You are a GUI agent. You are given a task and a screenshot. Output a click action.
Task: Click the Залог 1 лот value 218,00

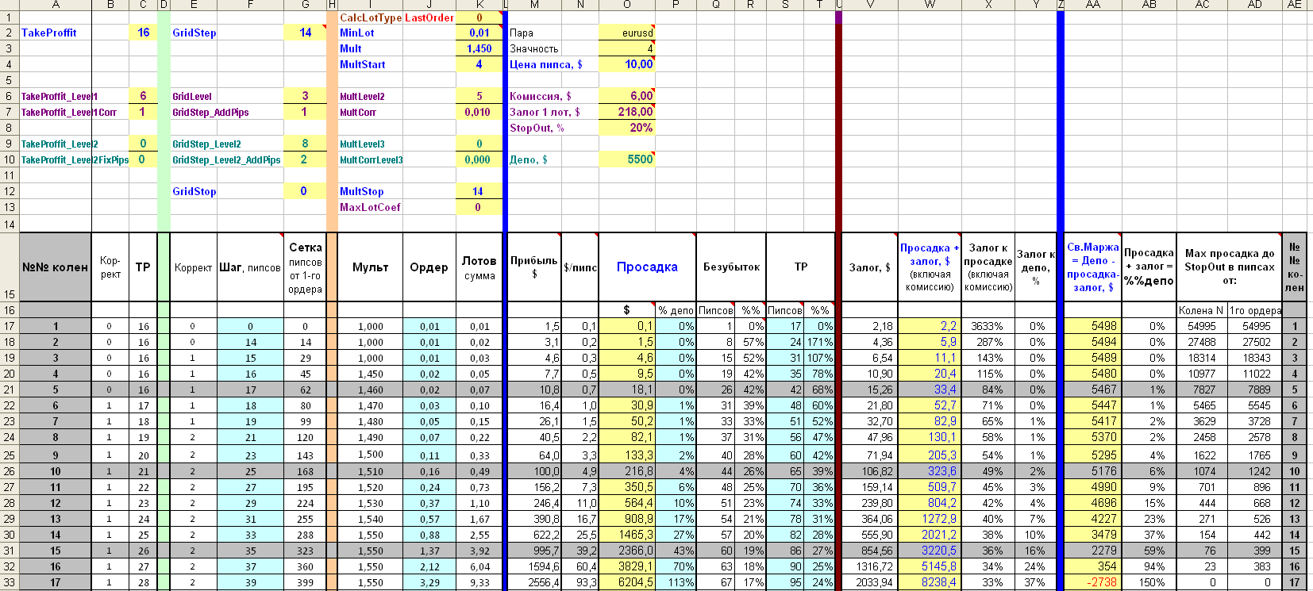627,112
